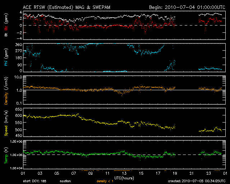Screen dimensions: 230x184
Task: Click the '17' hour label on the time axis
Action: click(x=158, y=174)
